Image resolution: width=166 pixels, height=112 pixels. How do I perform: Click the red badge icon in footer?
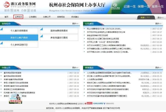pos(90,103)
